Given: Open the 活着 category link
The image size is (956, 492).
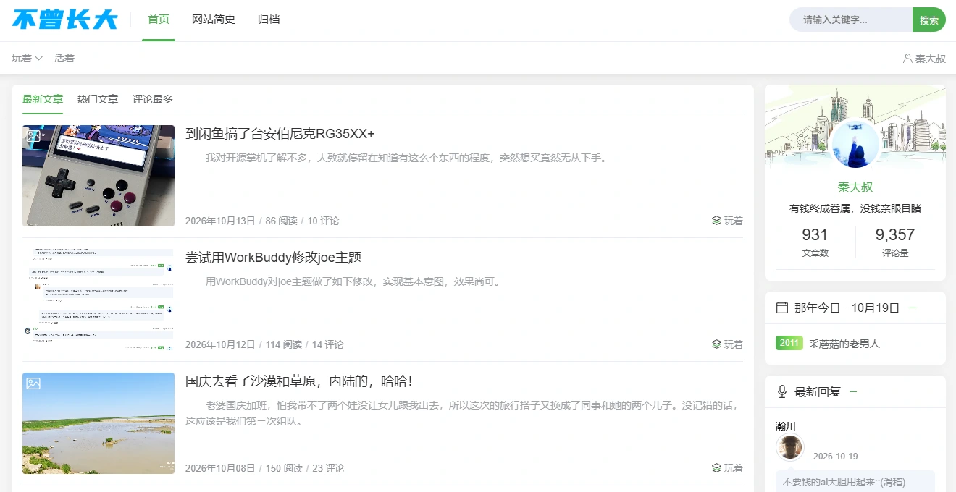Looking at the screenshot, I should pyautogui.click(x=64, y=58).
